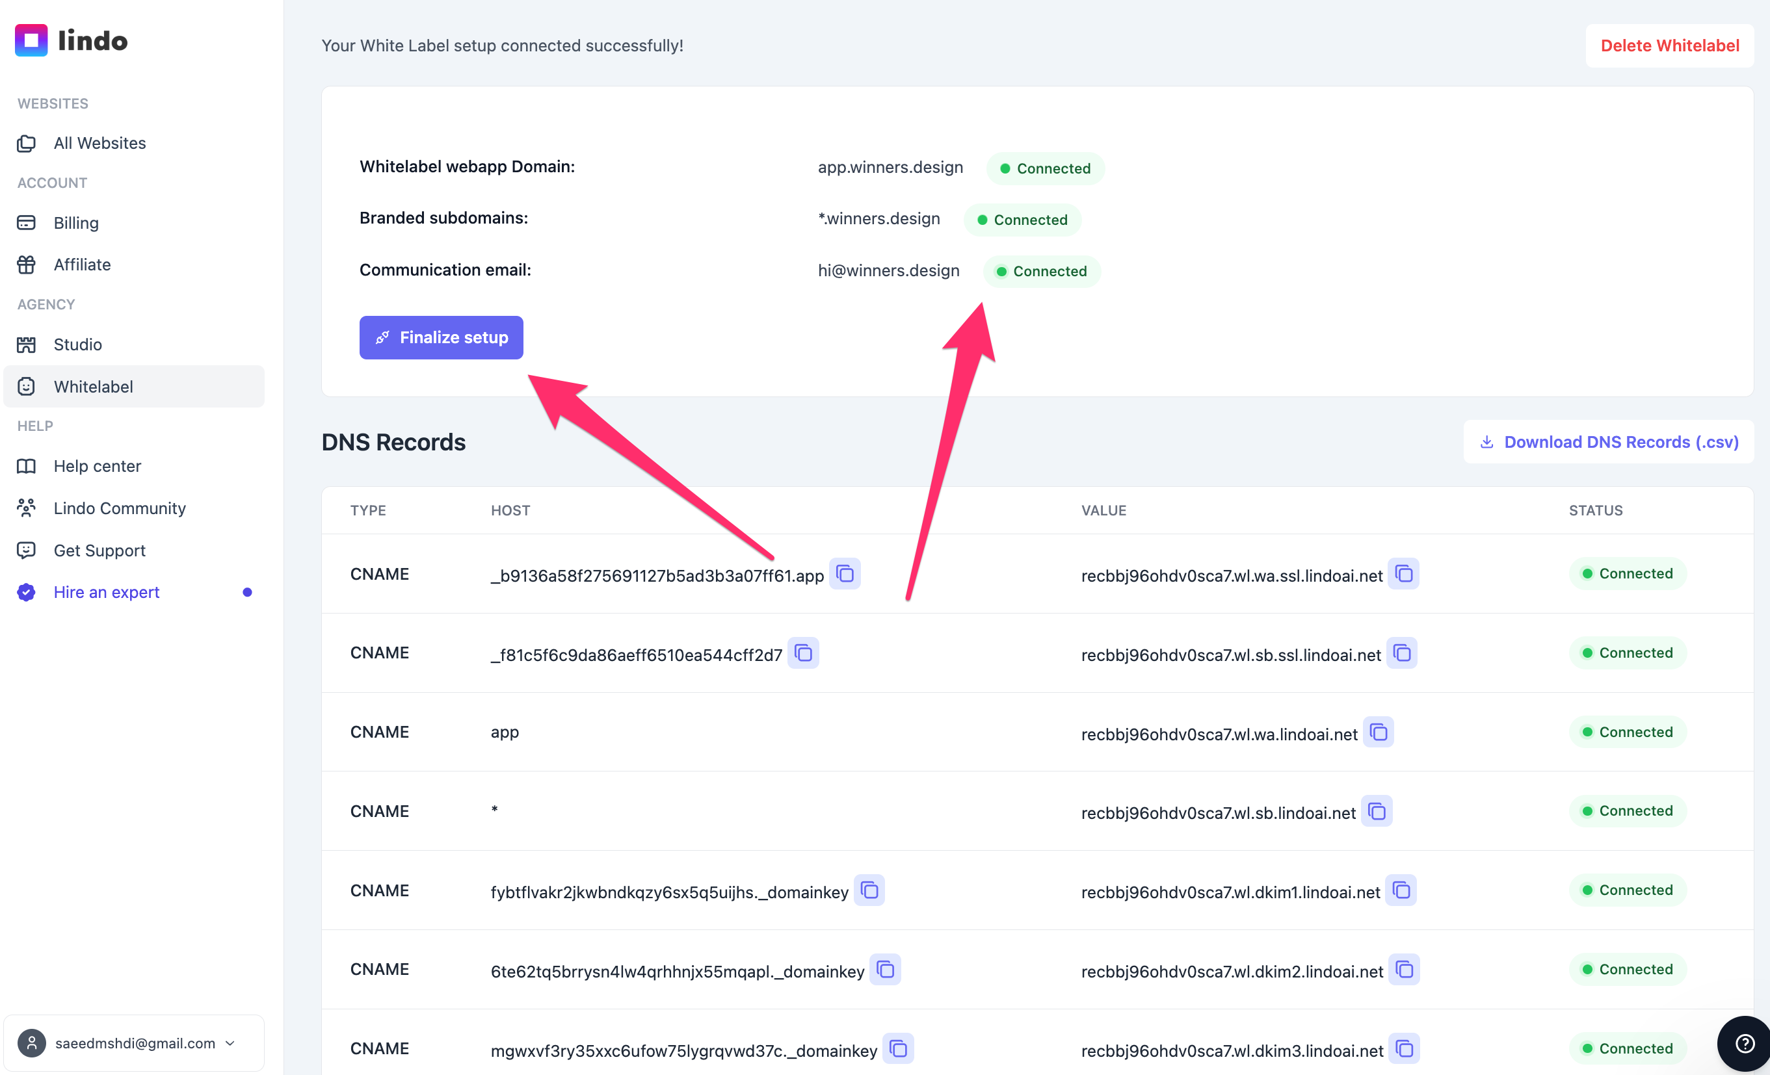Click the rocket icon on Finalize setup
This screenshot has height=1075, width=1770.
[x=383, y=337]
